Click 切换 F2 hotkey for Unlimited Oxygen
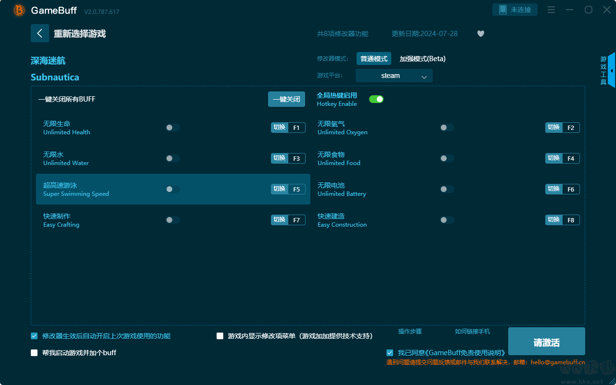Viewport: 616px width, 385px height. click(x=563, y=128)
